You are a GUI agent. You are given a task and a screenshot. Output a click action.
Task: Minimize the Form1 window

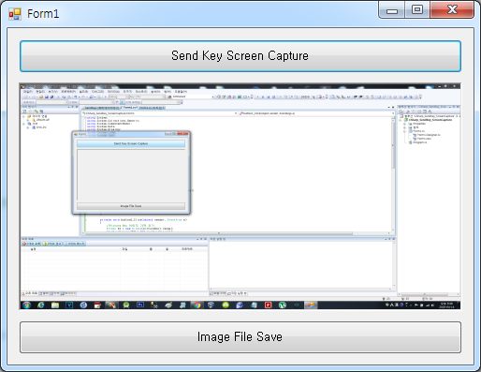(x=392, y=10)
